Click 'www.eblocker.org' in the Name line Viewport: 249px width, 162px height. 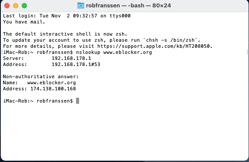pos(52,83)
